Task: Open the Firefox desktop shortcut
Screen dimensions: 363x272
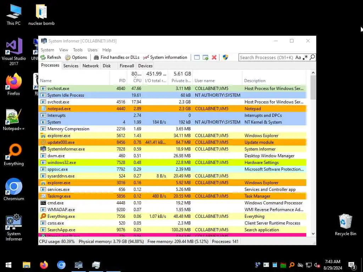Action: pos(14,84)
